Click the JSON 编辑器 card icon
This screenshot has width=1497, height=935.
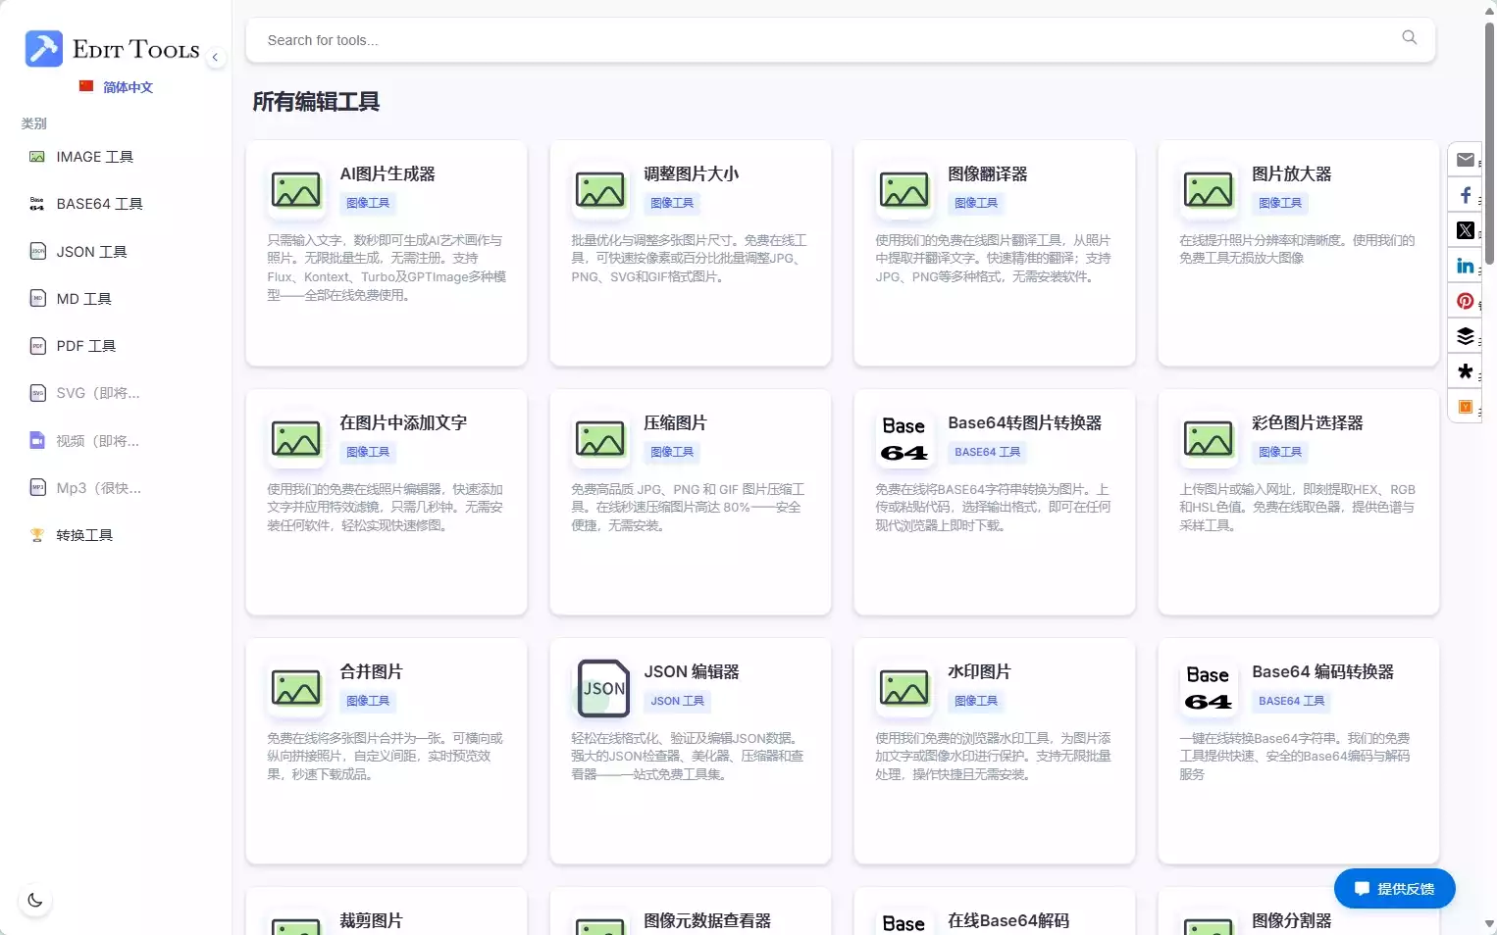point(603,688)
